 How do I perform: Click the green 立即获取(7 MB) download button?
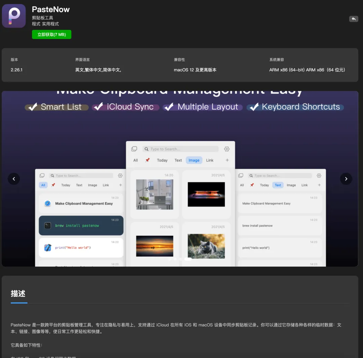pyautogui.click(x=52, y=35)
